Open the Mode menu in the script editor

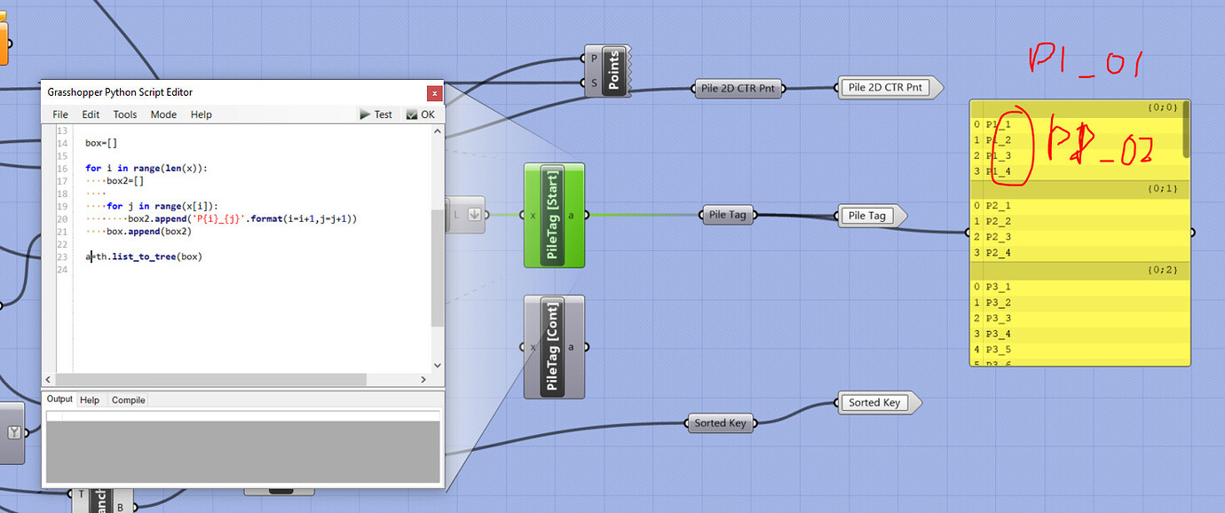tap(163, 114)
